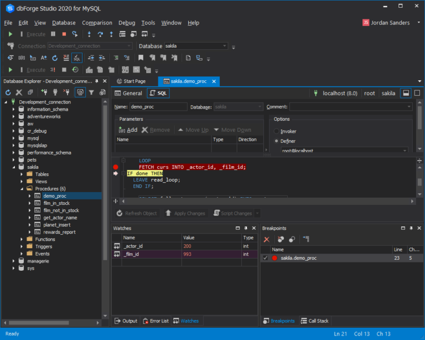Click the Jordan Sanders account avatar

coord(366,23)
